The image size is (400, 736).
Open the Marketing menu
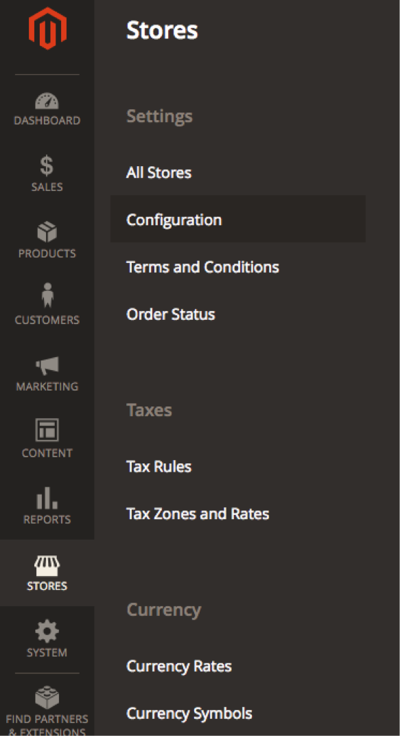pyautogui.click(x=47, y=375)
